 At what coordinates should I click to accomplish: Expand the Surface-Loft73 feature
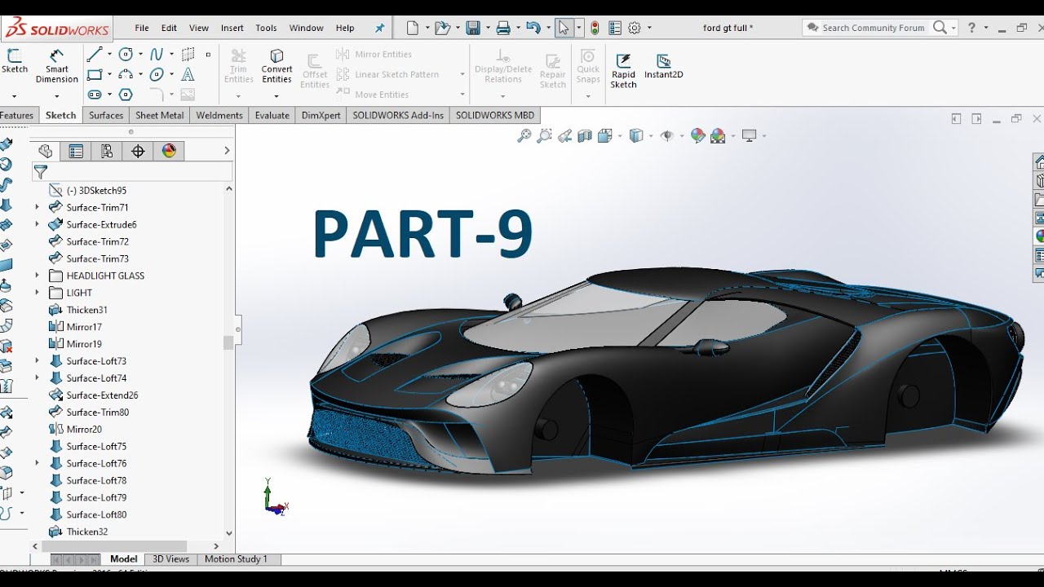pyautogui.click(x=37, y=361)
